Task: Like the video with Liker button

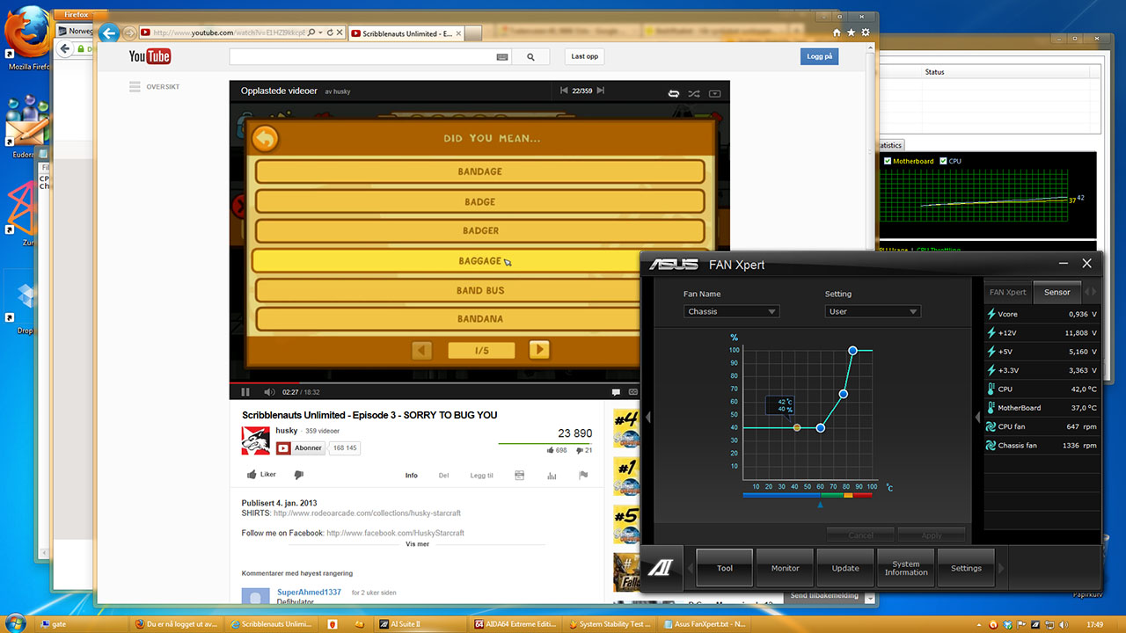Action: [x=261, y=475]
